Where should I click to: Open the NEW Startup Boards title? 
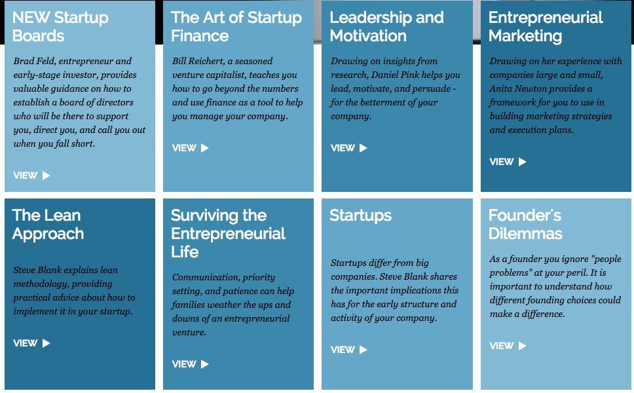[60, 27]
